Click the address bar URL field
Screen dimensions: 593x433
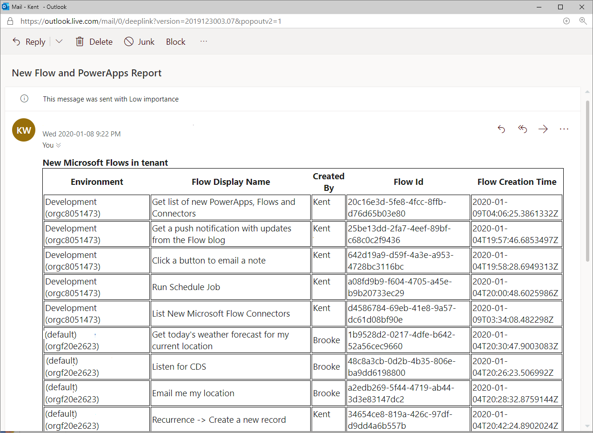point(186,21)
